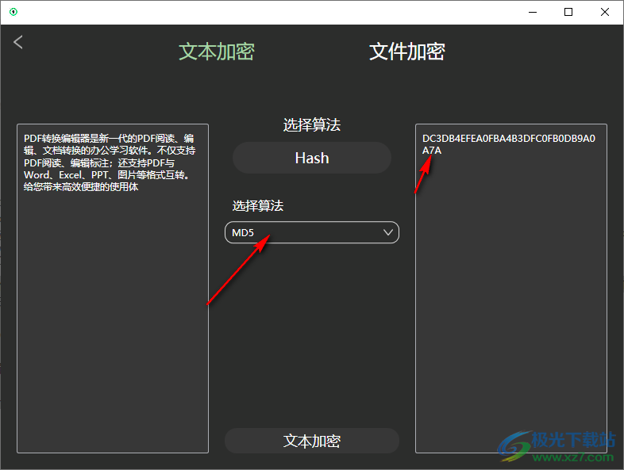Click the 选择算法 heading above Hash
624x470 pixels.
click(x=312, y=124)
